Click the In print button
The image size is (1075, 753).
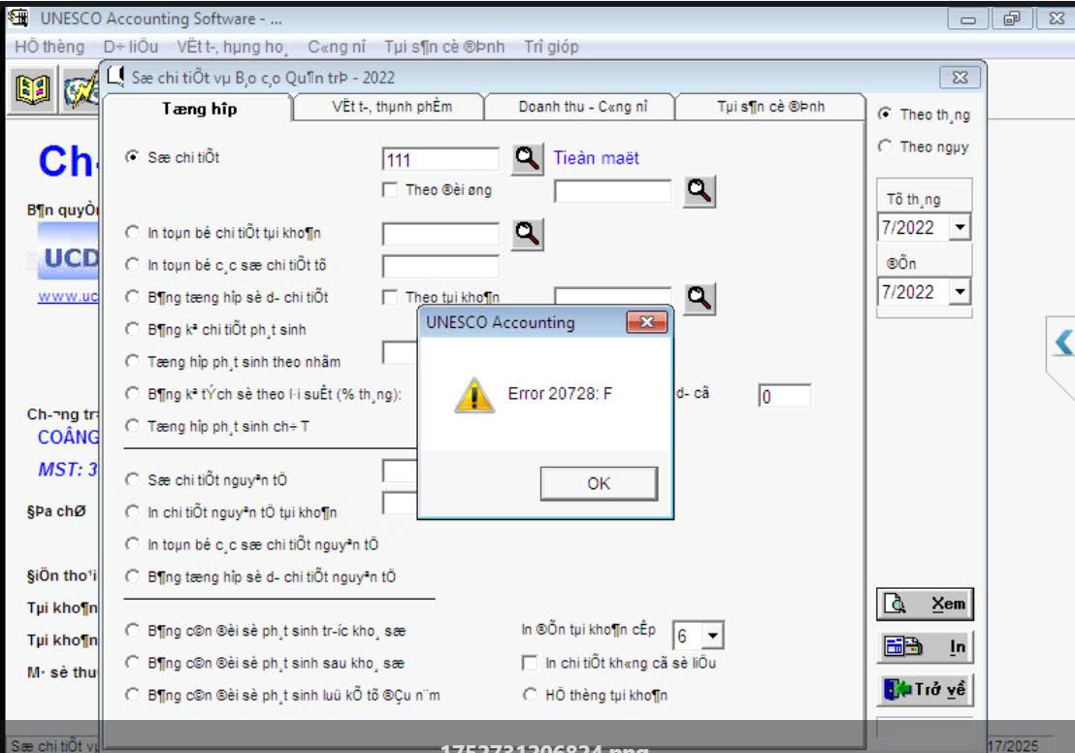click(x=925, y=646)
